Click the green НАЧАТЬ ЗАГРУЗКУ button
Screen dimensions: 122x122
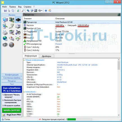pos(12,110)
